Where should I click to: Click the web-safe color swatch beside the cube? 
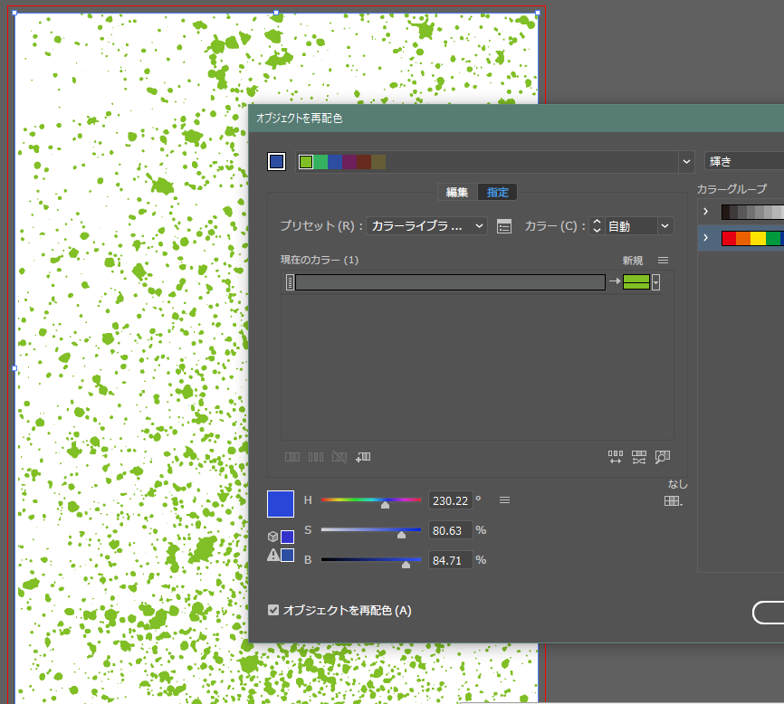[288, 537]
